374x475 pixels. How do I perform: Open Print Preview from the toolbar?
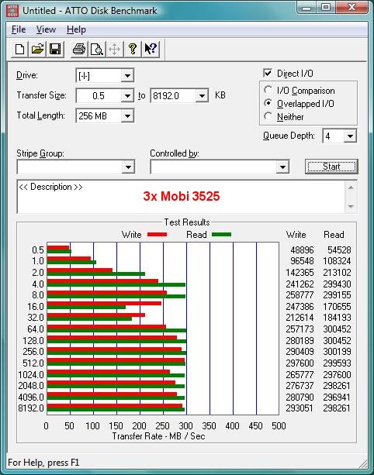[x=97, y=49]
